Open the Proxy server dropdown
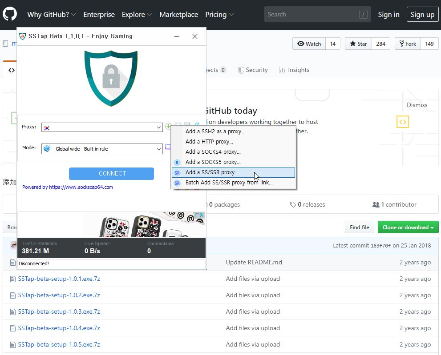The height and width of the screenshot is (355, 441). coord(102,128)
